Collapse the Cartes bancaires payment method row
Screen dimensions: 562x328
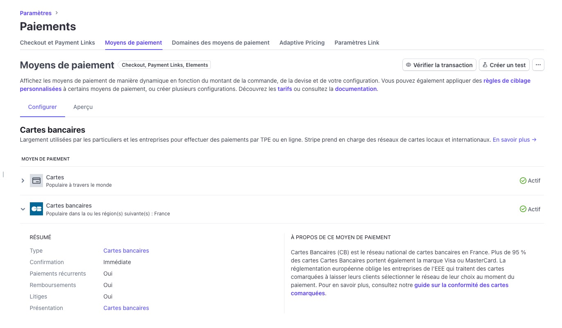pyautogui.click(x=23, y=209)
